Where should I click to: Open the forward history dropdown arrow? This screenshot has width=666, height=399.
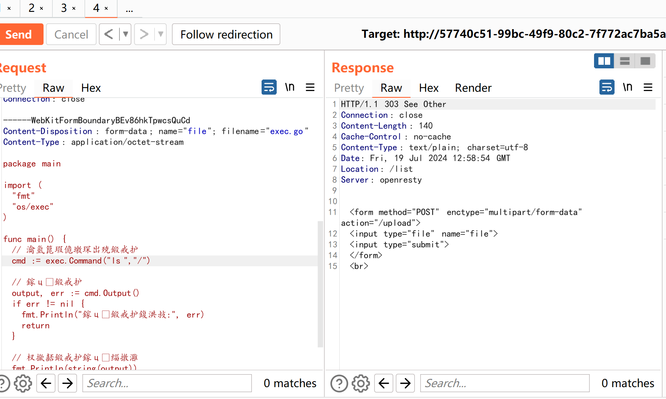[x=160, y=34]
